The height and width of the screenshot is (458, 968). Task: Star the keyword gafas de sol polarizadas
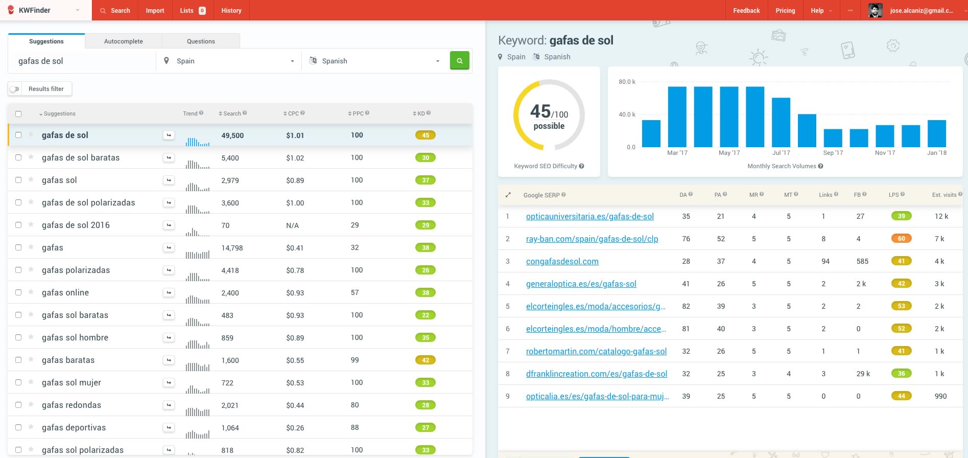coord(31,202)
